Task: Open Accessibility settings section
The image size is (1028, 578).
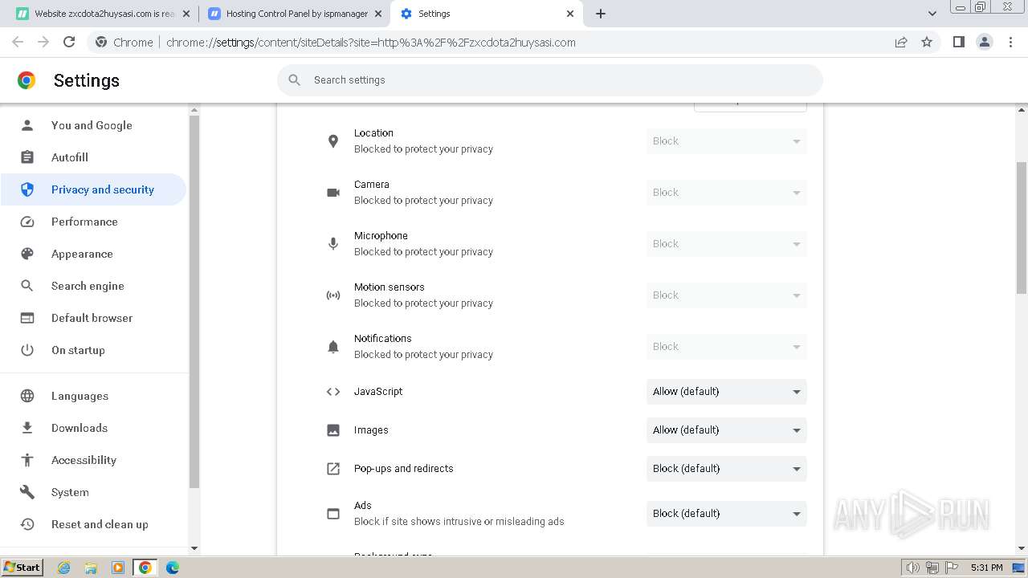Action: (x=93, y=460)
